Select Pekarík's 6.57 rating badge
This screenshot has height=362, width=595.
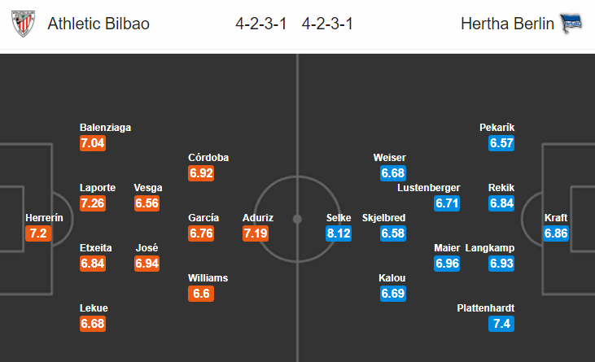pyautogui.click(x=501, y=143)
